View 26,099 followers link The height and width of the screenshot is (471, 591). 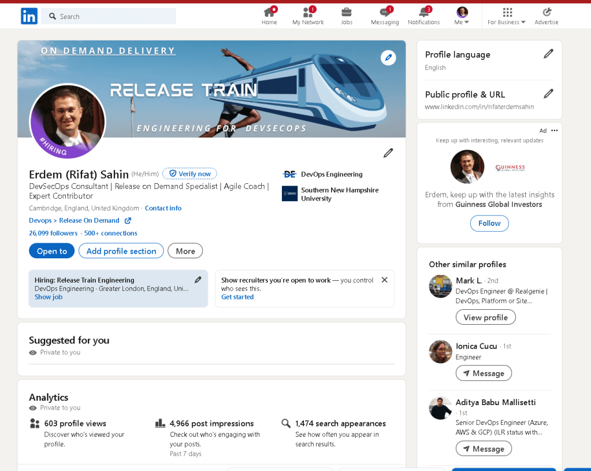pos(53,233)
